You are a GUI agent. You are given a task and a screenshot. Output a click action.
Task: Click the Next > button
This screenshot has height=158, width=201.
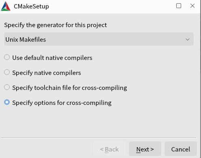[x=145, y=149]
